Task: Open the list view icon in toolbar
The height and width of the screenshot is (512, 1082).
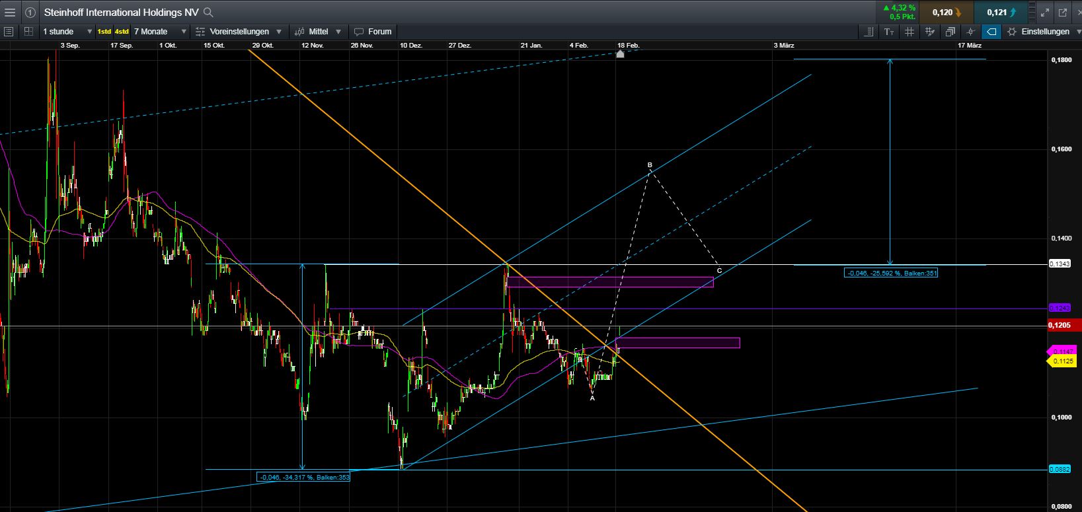Action: (x=9, y=31)
